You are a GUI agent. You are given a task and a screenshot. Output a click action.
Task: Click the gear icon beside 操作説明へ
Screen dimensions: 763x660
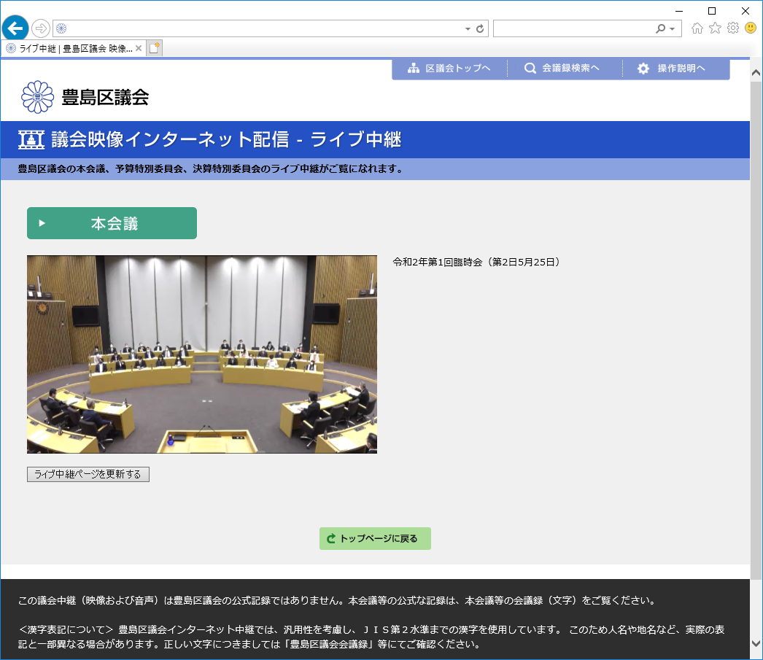click(643, 69)
